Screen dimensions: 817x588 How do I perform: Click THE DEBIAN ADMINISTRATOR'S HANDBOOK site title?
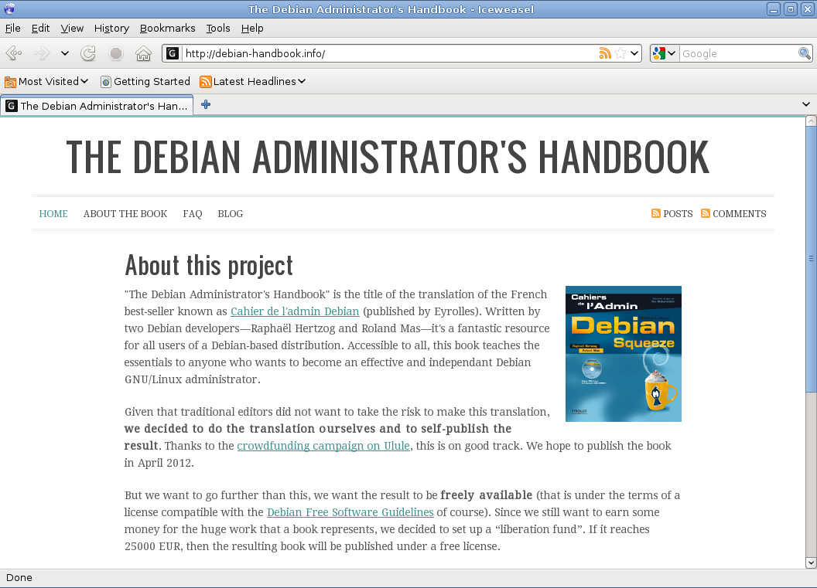coord(388,156)
